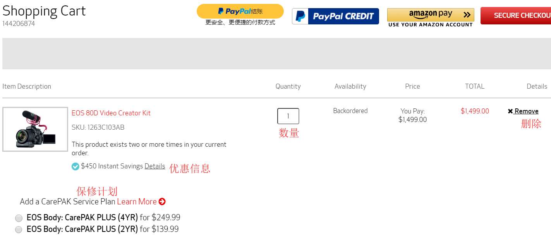
Task: Click the PayPal logo icon on PayPal Credit
Action: [x=300, y=16]
